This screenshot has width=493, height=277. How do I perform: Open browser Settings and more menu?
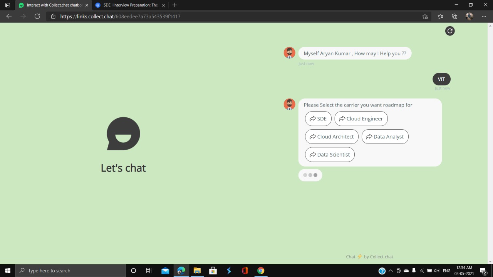coord(484,16)
